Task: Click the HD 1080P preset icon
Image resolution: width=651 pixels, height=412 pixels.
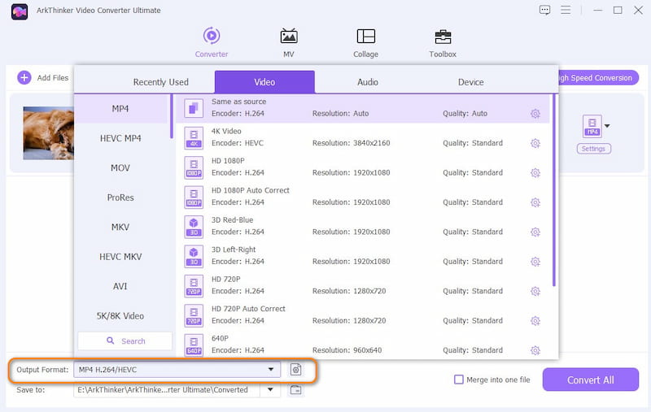Action: [x=194, y=167]
